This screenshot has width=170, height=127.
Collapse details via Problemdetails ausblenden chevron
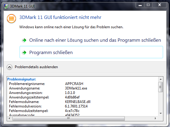pos(9,67)
